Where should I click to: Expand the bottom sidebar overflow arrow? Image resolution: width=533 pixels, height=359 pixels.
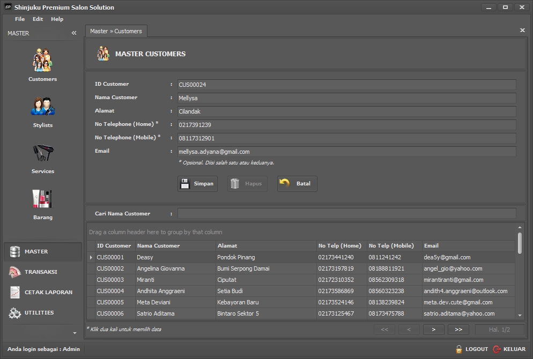75,333
